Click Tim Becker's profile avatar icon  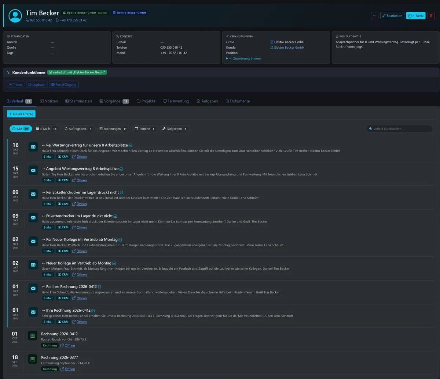tap(15, 16)
